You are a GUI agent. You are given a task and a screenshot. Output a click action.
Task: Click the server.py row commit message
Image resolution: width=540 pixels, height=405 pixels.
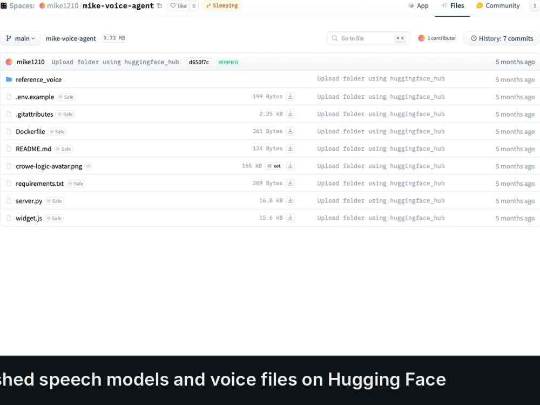(381, 201)
